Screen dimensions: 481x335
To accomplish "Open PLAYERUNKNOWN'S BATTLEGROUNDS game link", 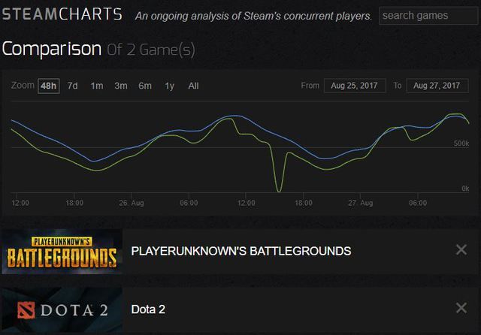I will click(241, 251).
